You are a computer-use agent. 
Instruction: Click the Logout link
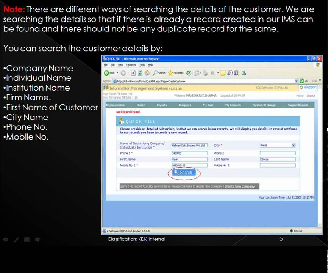(x=311, y=96)
